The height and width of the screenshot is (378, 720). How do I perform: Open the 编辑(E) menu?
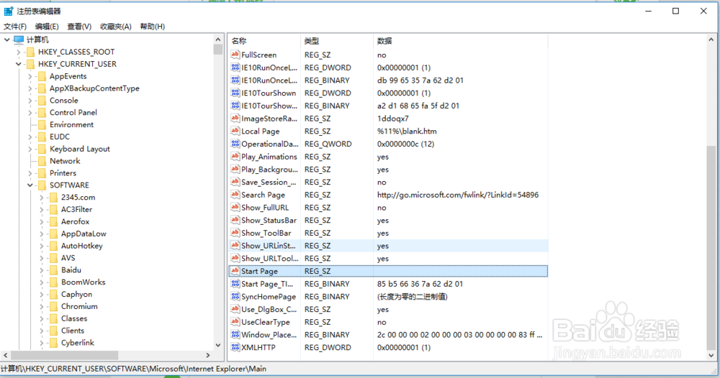pyautogui.click(x=47, y=27)
